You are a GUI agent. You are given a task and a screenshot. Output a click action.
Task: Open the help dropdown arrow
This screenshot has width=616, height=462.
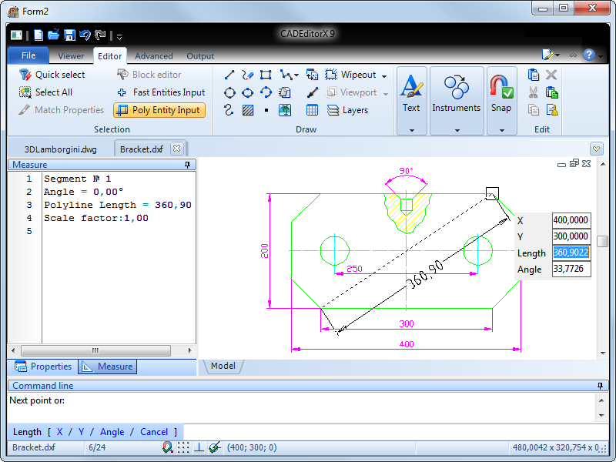[x=601, y=55]
